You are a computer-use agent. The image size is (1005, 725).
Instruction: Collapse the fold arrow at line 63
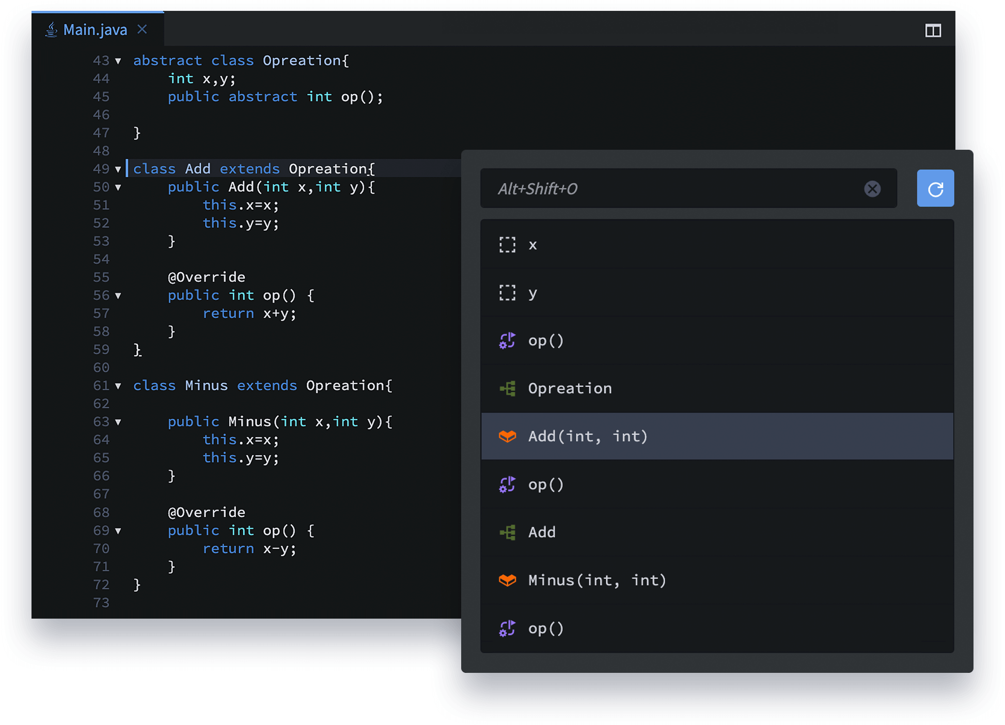click(118, 422)
